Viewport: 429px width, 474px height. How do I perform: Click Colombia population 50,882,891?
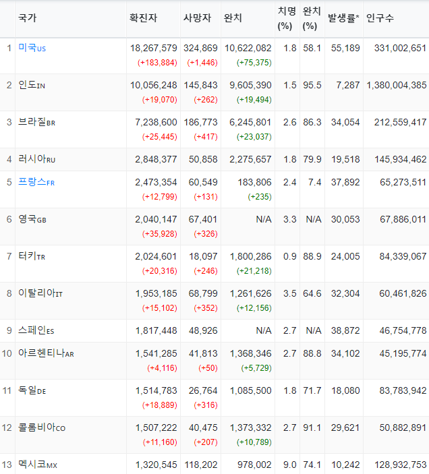click(403, 427)
